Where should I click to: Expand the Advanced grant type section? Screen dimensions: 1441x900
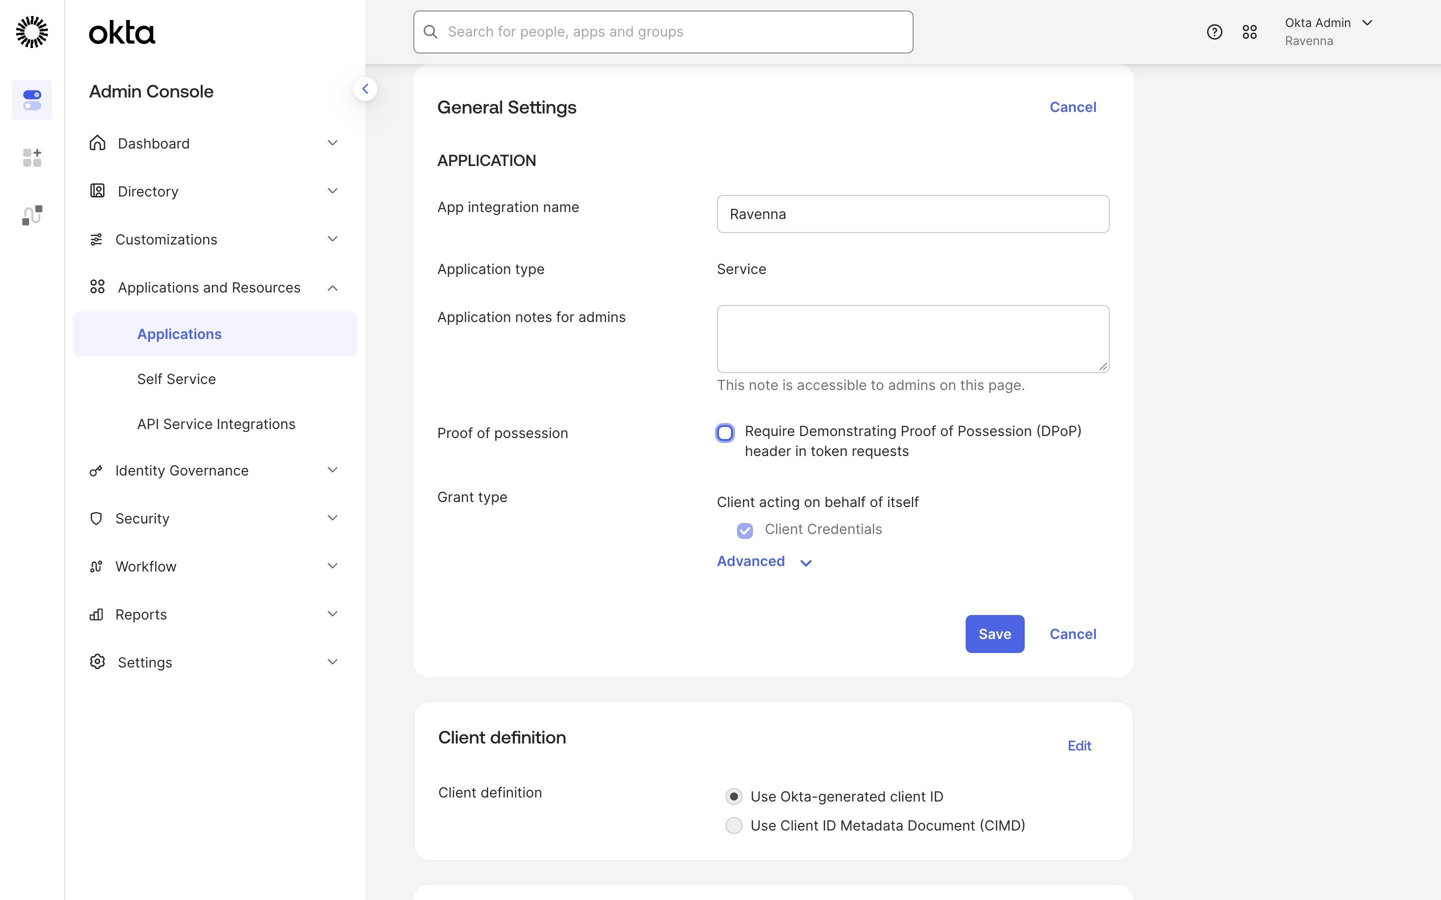[764, 561]
